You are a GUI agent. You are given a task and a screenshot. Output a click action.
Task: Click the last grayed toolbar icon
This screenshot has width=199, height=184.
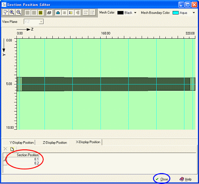(92, 13)
